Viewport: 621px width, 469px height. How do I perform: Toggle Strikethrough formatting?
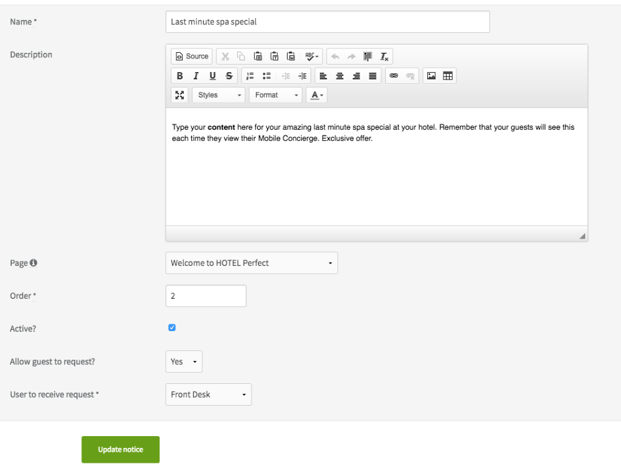pos(229,76)
